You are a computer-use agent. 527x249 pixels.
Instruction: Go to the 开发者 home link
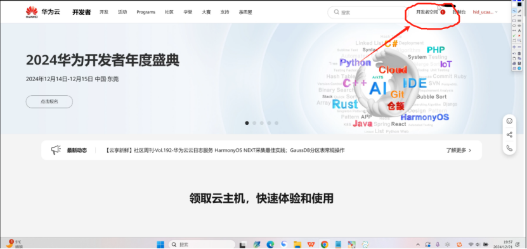click(81, 13)
